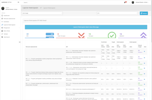The image size is (152, 100).
Task: Click Laporan Ketercapaian breadcrumb text
Action: [49, 8]
